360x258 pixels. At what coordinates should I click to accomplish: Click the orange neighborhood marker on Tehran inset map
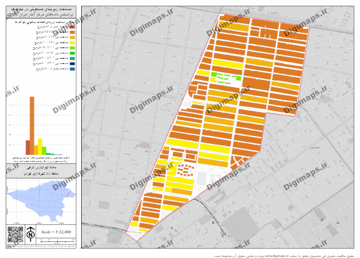[68, 194]
